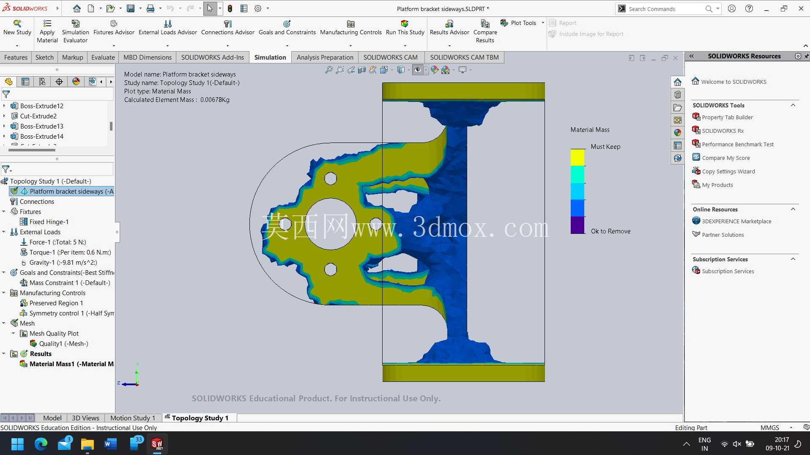This screenshot has height=455, width=810.
Task: Click the Compare Results icon
Action: coord(485,24)
